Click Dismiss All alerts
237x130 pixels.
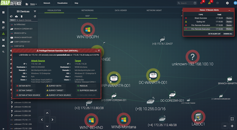click(228, 34)
